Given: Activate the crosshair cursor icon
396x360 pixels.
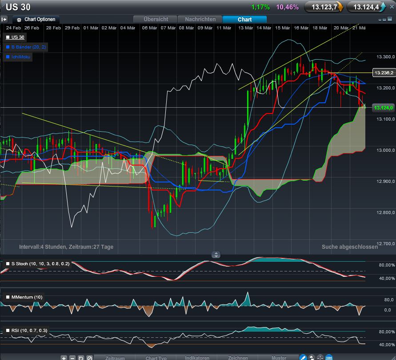Looking at the screenshot, I should click(320, 357).
